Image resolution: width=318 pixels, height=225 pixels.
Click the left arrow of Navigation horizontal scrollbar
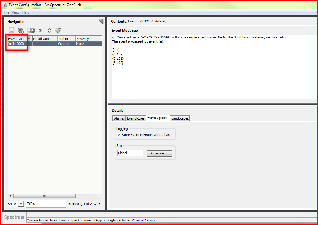point(10,196)
